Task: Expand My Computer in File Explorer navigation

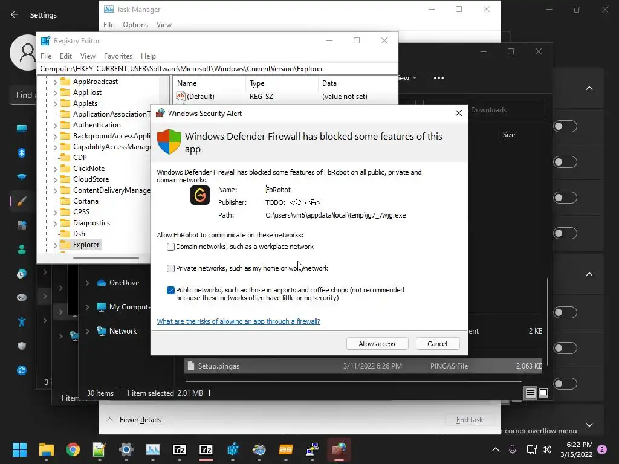Action: coord(87,307)
